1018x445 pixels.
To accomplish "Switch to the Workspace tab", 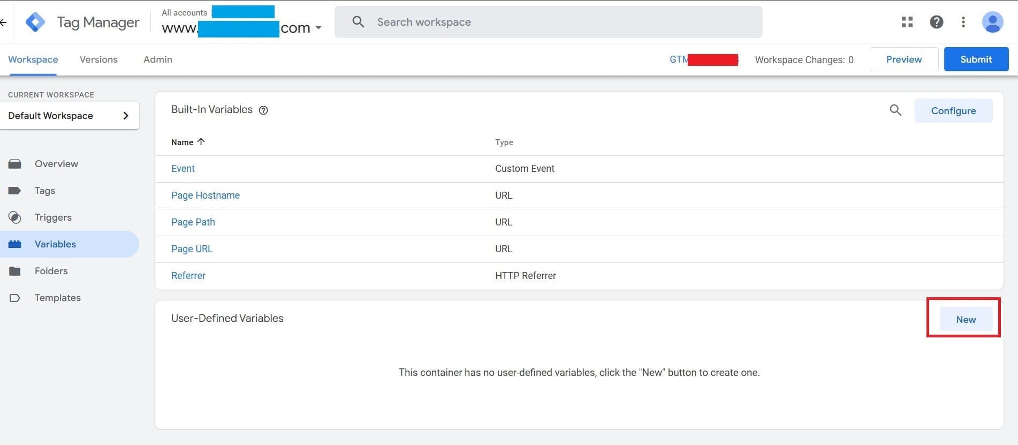I will tap(33, 59).
